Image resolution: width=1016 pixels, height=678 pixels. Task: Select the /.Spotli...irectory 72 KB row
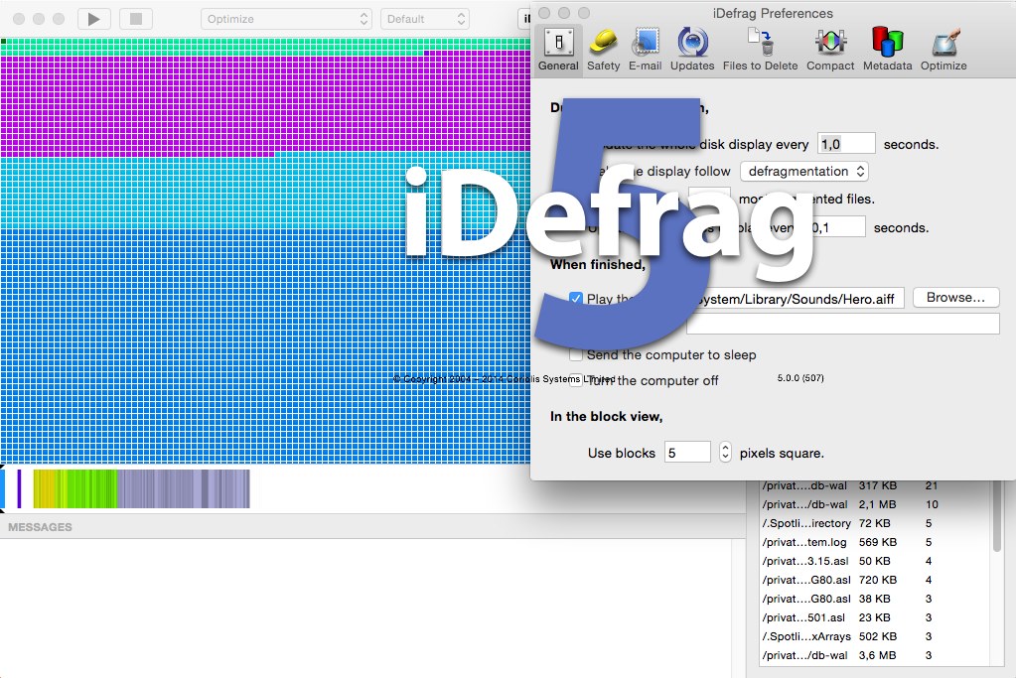875,523
